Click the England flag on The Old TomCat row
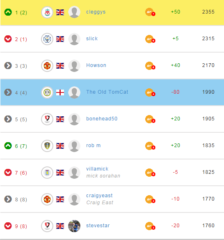 coord(60,92)
